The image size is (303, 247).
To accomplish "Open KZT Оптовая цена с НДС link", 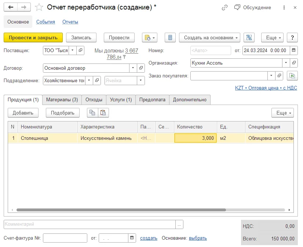I will (266, 88).
